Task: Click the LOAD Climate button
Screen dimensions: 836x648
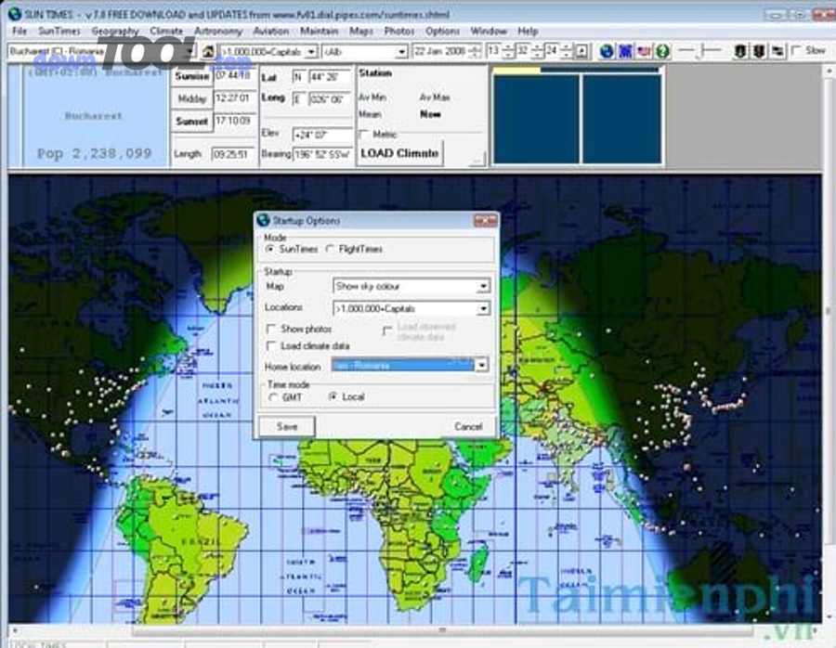Action: [399, 153]
